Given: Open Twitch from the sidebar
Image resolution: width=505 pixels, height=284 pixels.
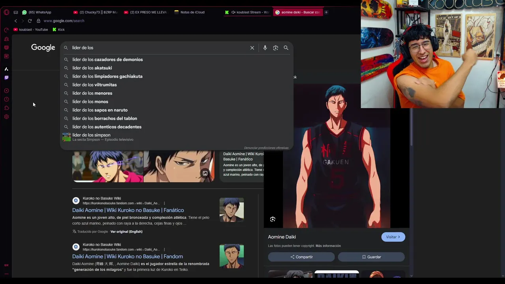Looking at the screenshot, I should (x=6, y=78).
